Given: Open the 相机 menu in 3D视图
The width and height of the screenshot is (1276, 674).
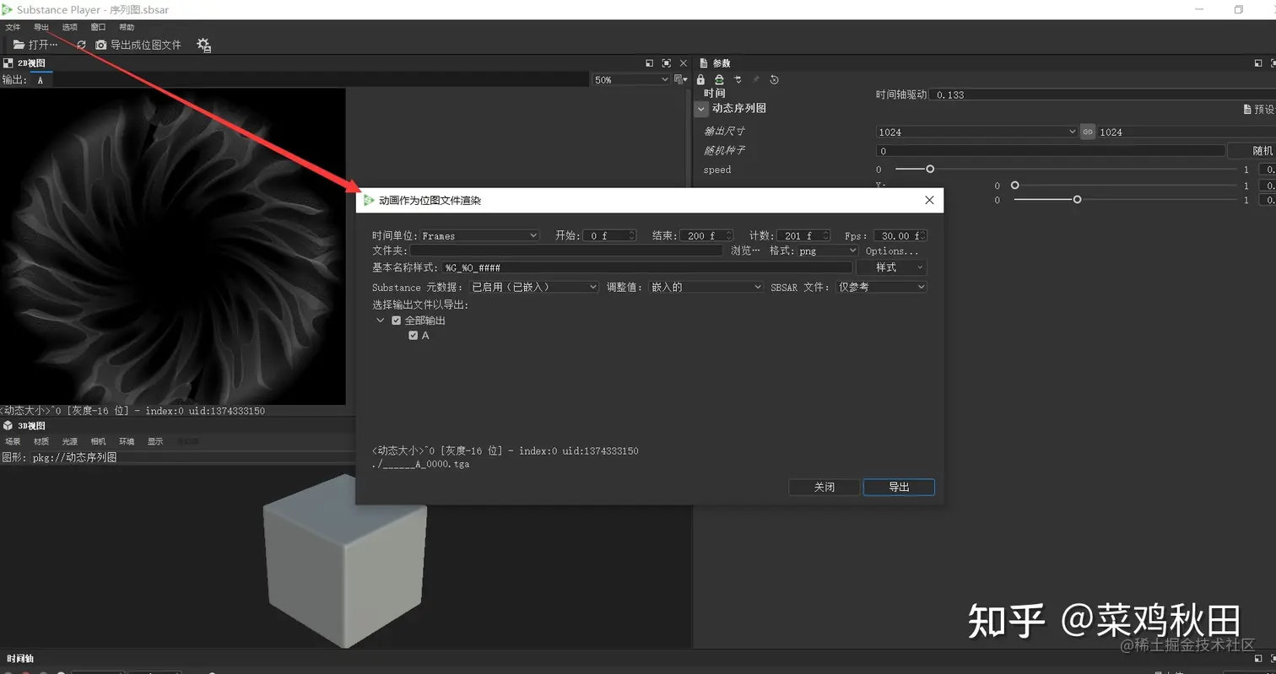Looking at the screenshot, I should point(99,442).
